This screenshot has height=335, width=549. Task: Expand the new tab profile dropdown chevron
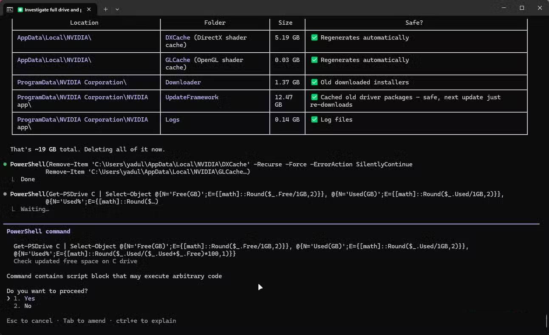[x=117, y=9]
